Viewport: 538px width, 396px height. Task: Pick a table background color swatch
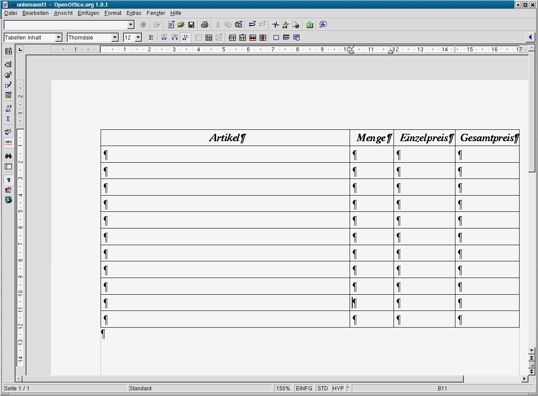pyautogui.click(x=296, y=37)
